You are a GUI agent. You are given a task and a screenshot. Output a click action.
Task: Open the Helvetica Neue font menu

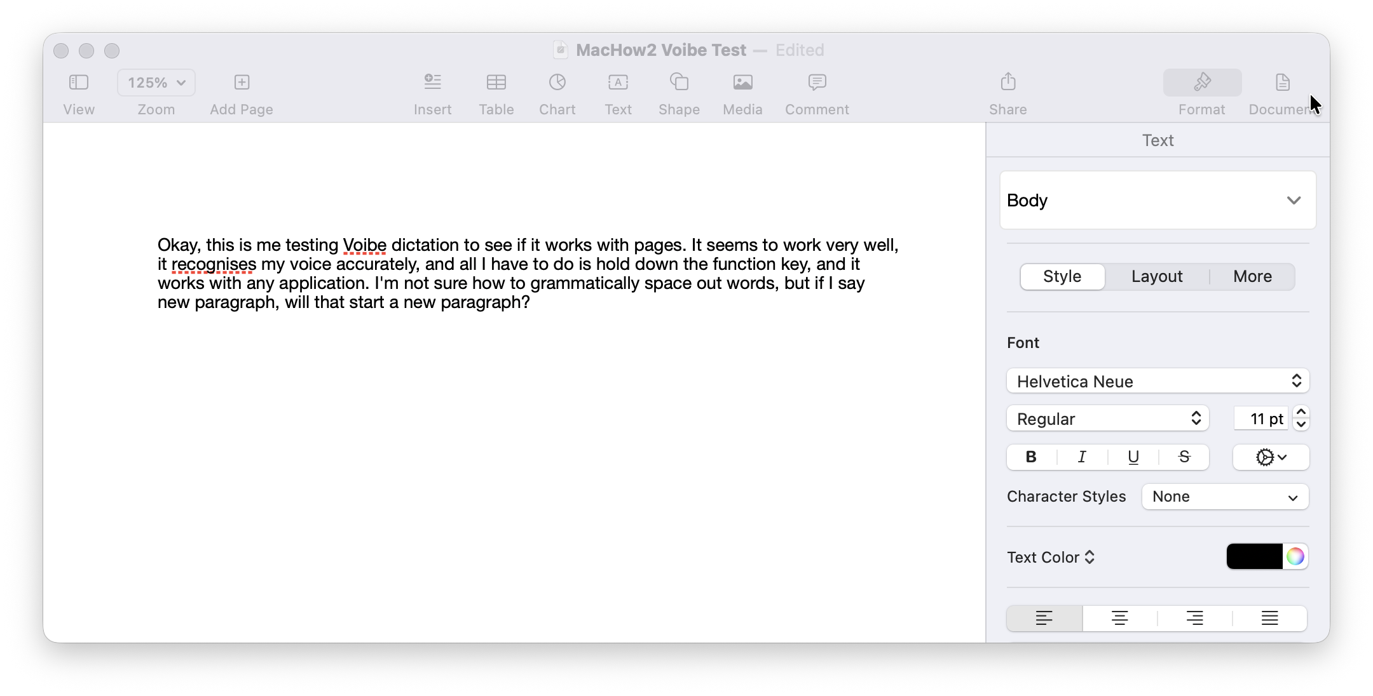[1158, 381]
